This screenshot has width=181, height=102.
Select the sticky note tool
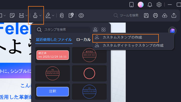[x=12, y=15]
